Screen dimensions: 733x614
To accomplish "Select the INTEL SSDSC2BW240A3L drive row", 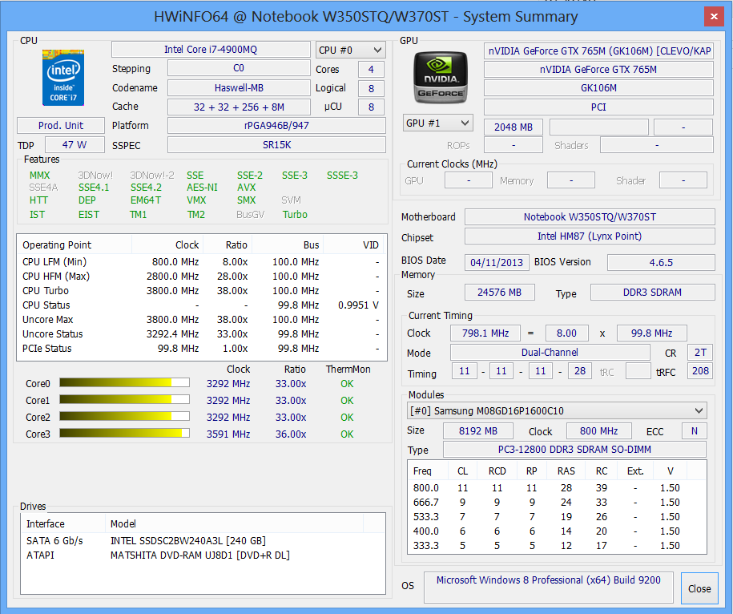I will coord(203,540).
